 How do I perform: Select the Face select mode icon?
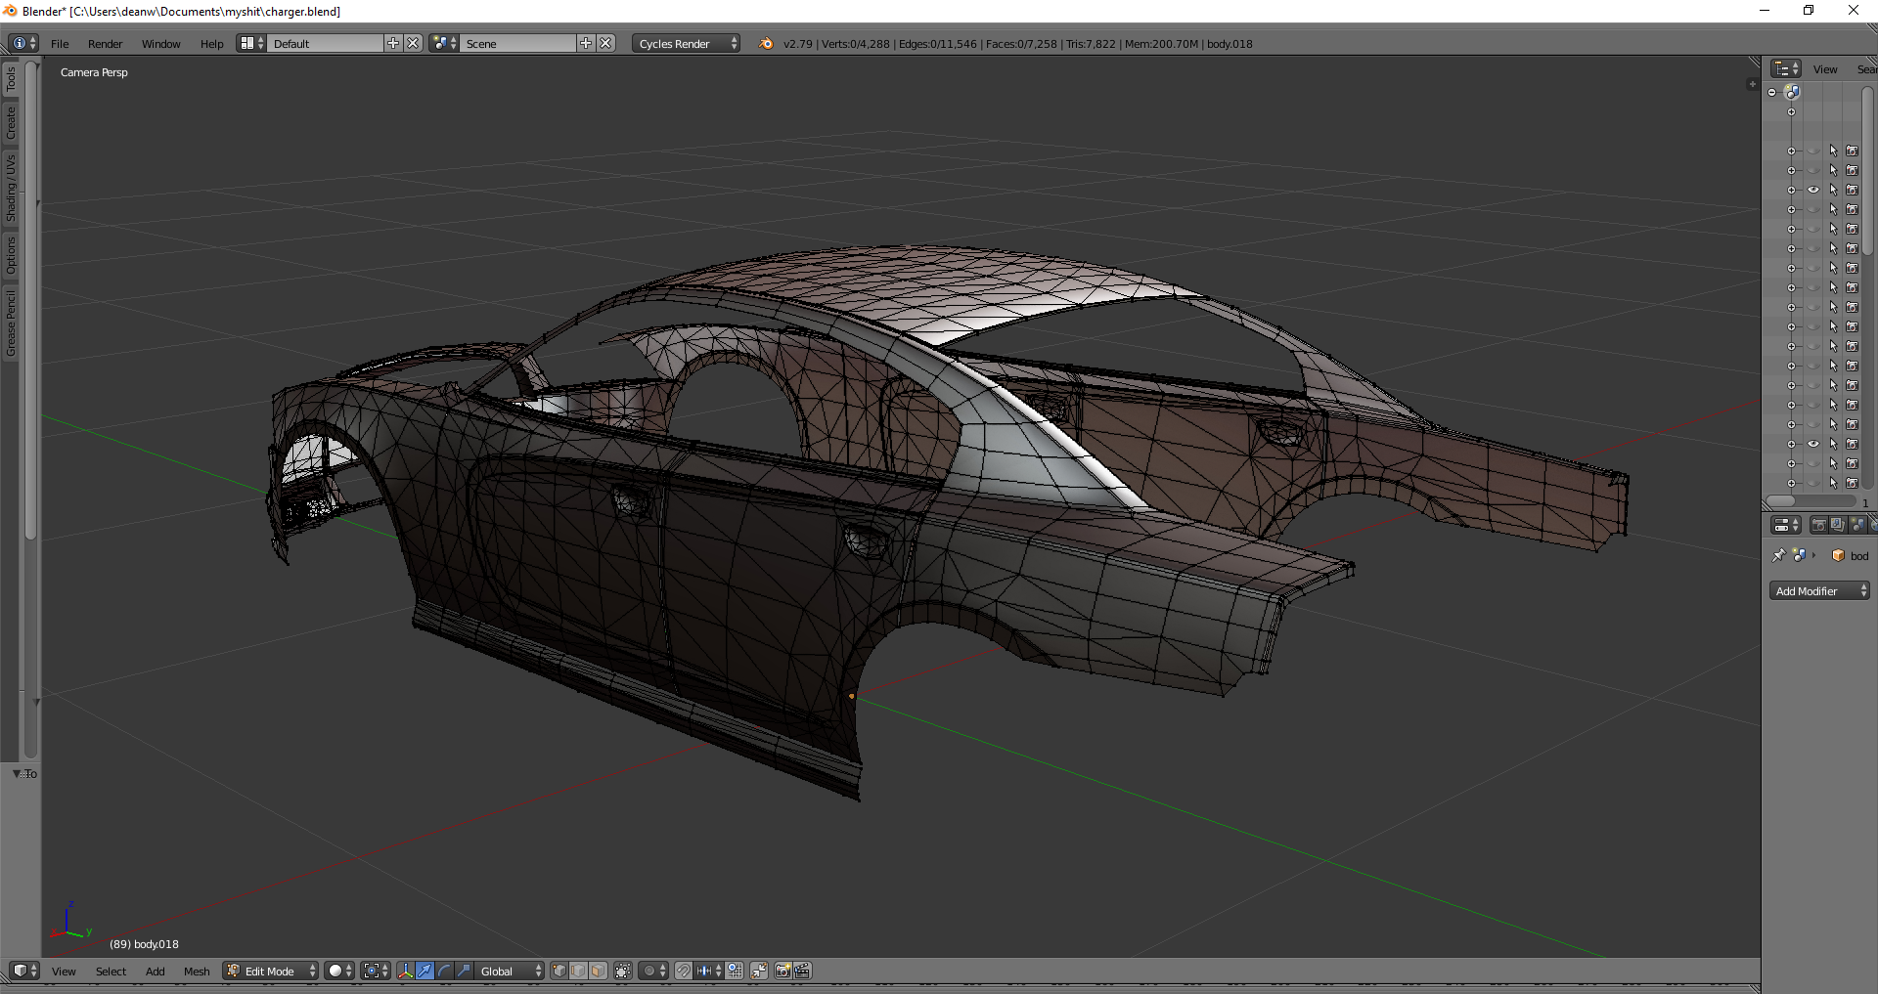click(598, 971)
